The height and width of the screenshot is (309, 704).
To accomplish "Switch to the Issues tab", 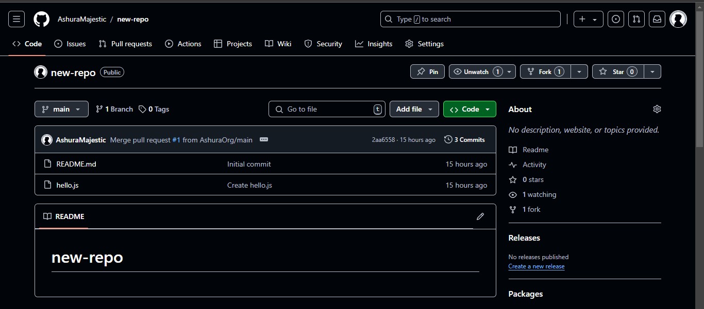I will (70, 44).
